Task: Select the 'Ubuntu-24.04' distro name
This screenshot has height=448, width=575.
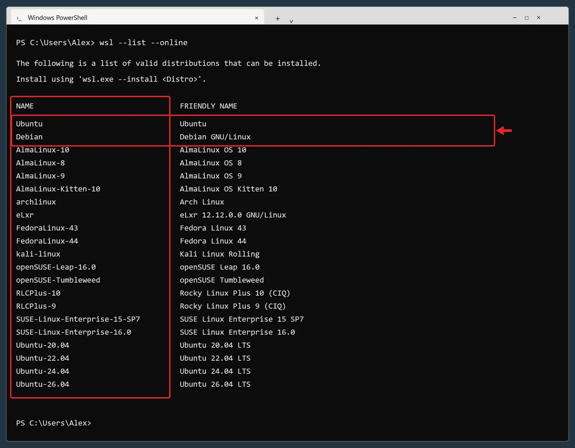Action: point(43,371)
